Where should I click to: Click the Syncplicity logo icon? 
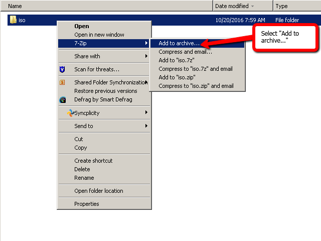70,113
